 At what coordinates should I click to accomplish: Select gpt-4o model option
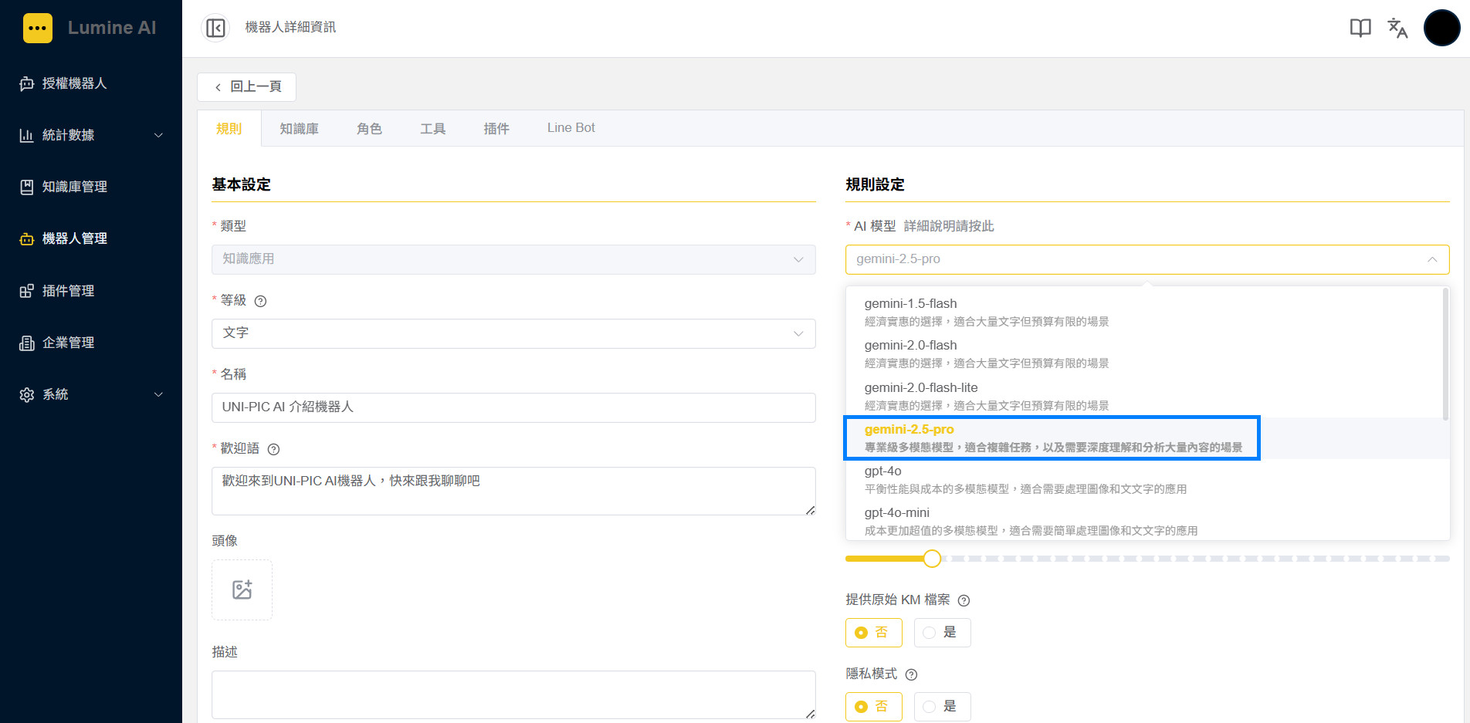[x=1144, y=479]
